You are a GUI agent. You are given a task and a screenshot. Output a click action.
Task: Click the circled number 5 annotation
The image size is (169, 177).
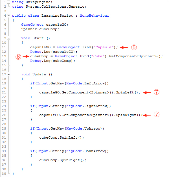pyautogui.click(x=134, y=47)
